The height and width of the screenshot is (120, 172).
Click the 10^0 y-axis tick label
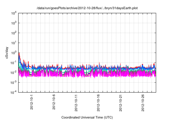pyautogui.click(x=13, y=53)
